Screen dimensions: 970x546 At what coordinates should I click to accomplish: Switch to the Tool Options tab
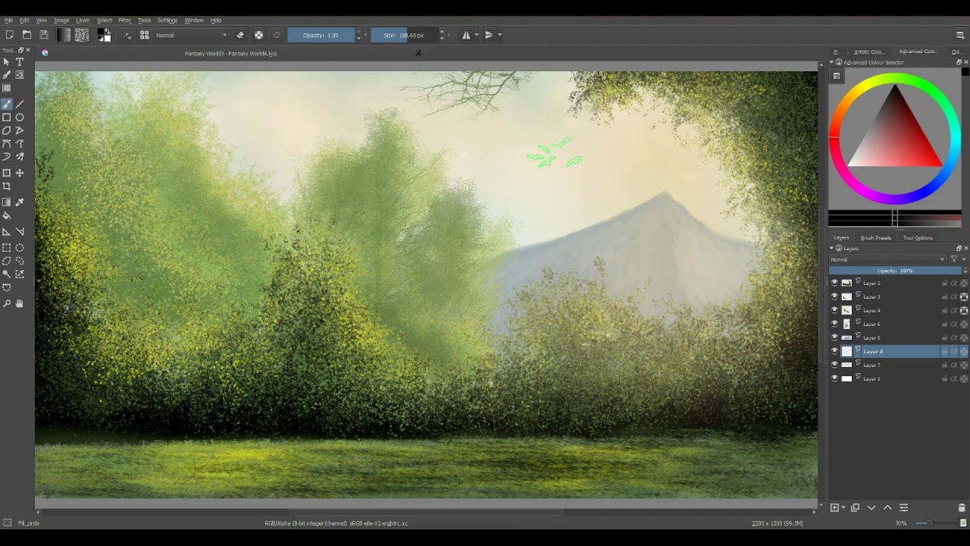point(918,237)
